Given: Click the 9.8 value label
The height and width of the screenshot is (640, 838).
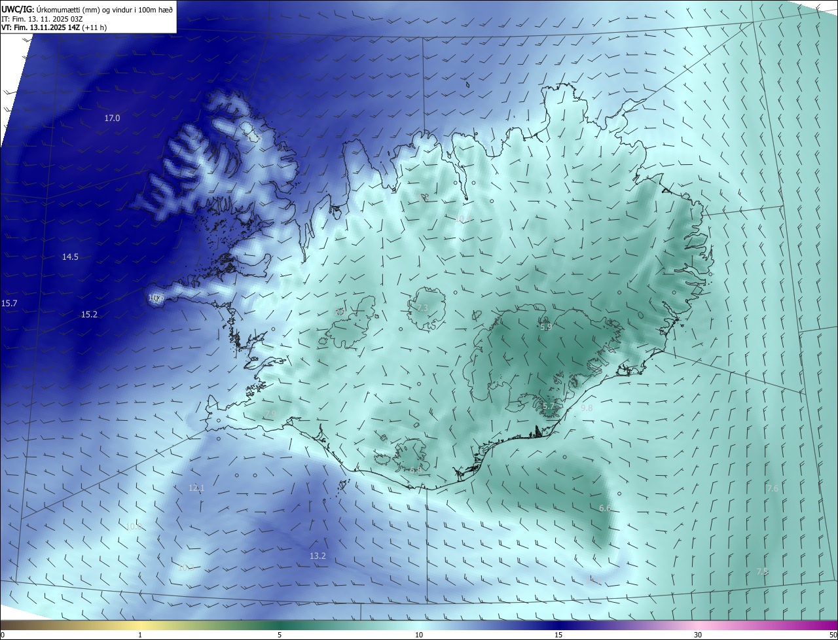Looking at the screenshot, I should 587,408.
